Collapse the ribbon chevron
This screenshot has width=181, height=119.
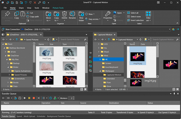click(x=177, y=23)
